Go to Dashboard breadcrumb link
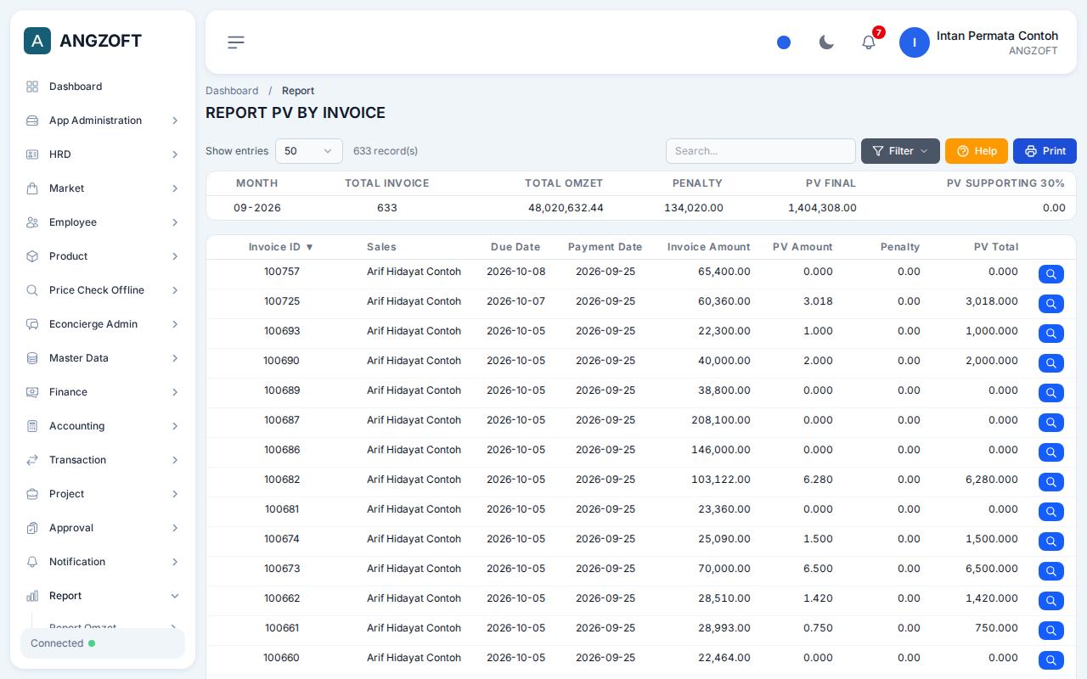This screenshot has height=679, width=1087. click(x=232, y=91)
